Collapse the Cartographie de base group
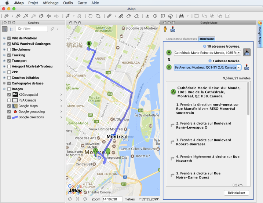Screen dimensions: 263x203 pyautogui.click(x=4, y=83)
